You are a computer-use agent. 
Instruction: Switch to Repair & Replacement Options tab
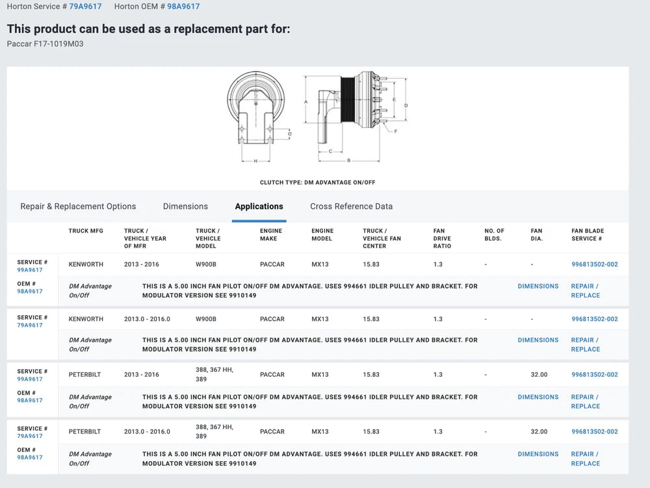coord(78,207)
